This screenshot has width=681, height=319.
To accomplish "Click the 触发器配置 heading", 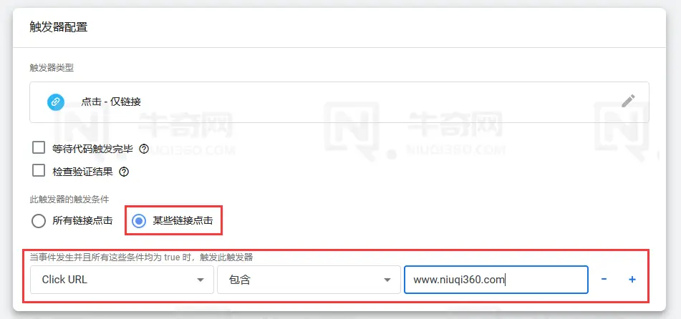I will coord(58,27).
